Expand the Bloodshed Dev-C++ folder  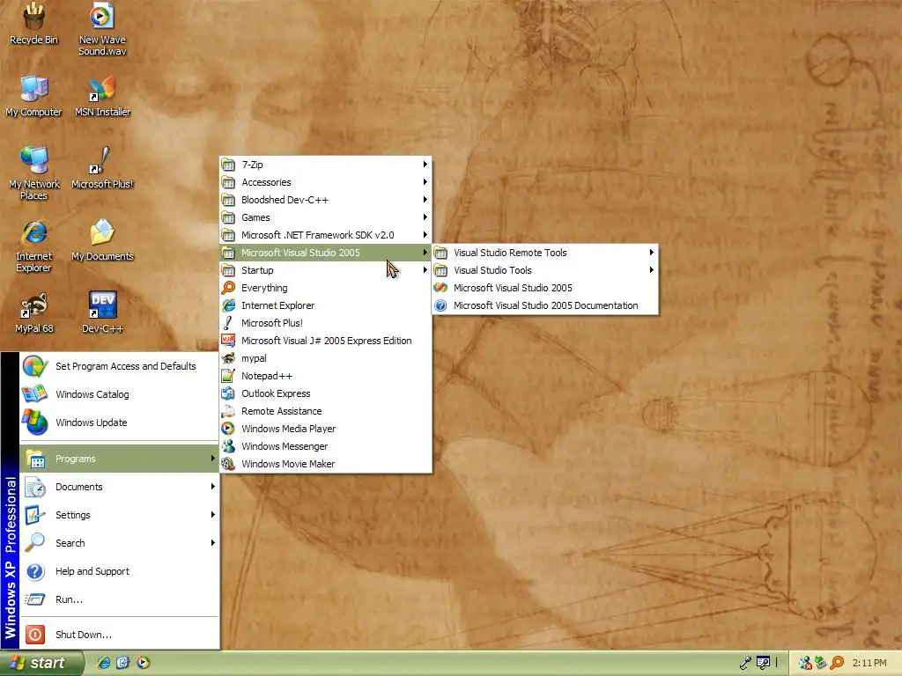pos(326,200)
